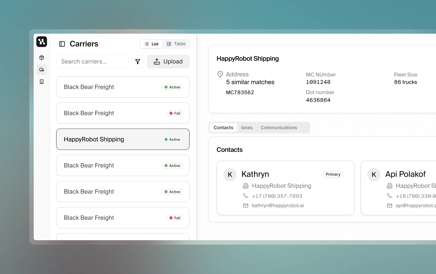The height and width of the screenshot is (274, 436).
Task: Click the MC783562 text
Action: pos(240,92)
